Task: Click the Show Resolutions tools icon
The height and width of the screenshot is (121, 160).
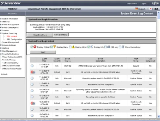Action: [x=123, y=47]
